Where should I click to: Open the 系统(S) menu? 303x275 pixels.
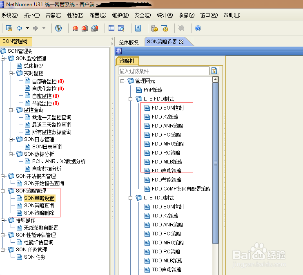[9, 15]
